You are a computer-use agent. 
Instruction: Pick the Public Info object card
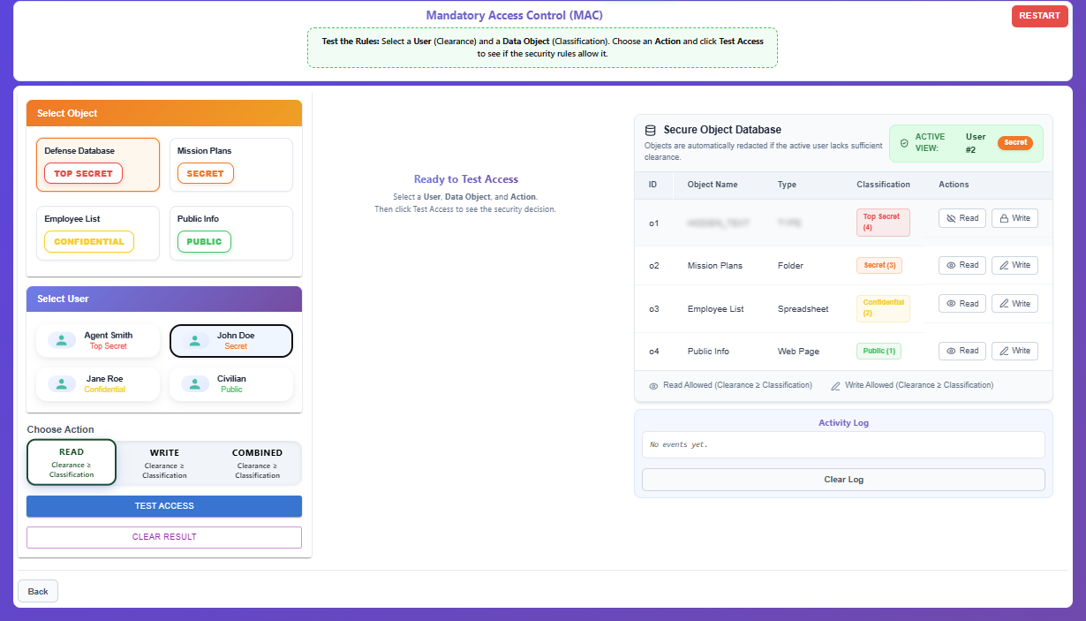(230, 232)
